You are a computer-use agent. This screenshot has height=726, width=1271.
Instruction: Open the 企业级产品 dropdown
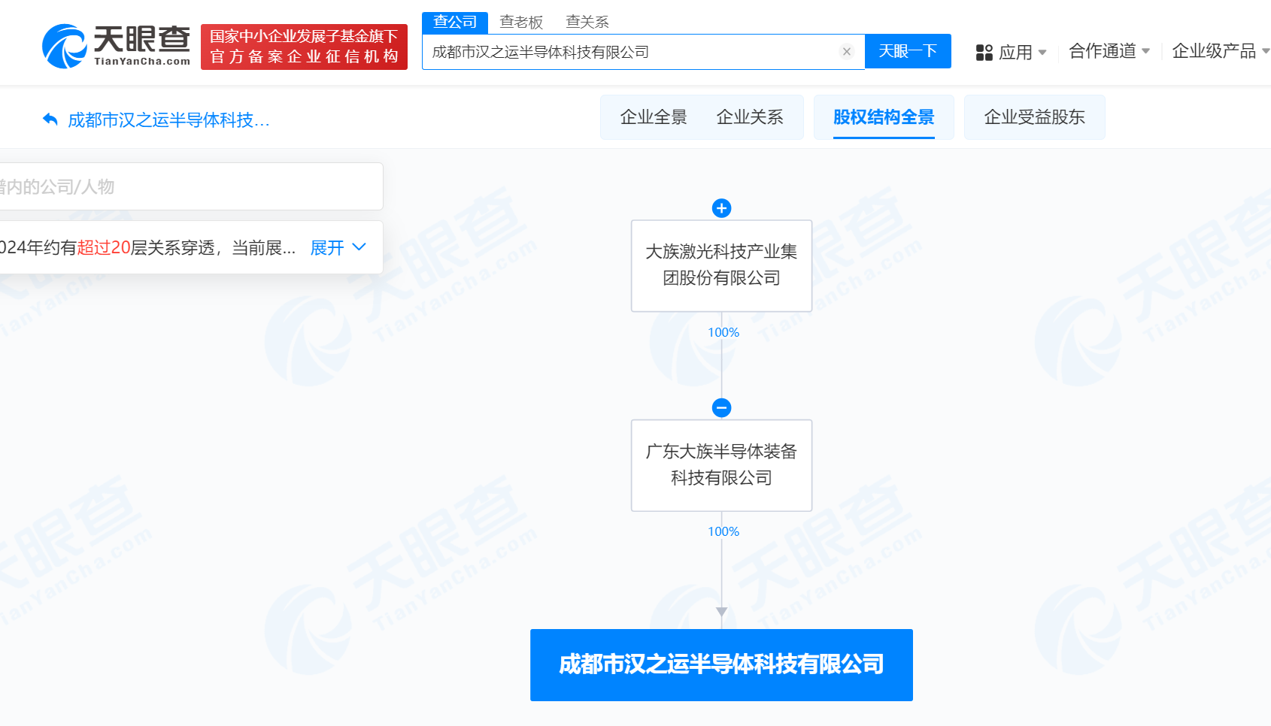pyautogui.click(x=1218, y=51)
